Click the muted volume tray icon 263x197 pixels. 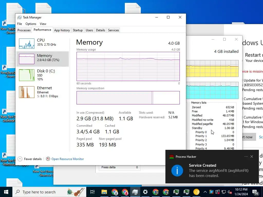tap(230, 192)
